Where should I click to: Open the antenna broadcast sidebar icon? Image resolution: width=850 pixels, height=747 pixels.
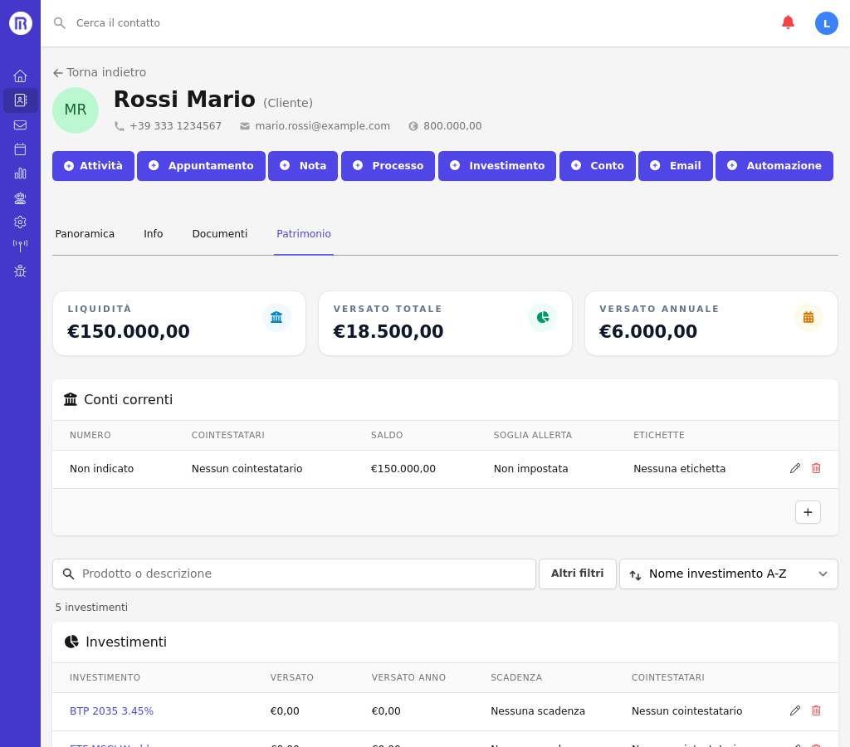[20, 247]
